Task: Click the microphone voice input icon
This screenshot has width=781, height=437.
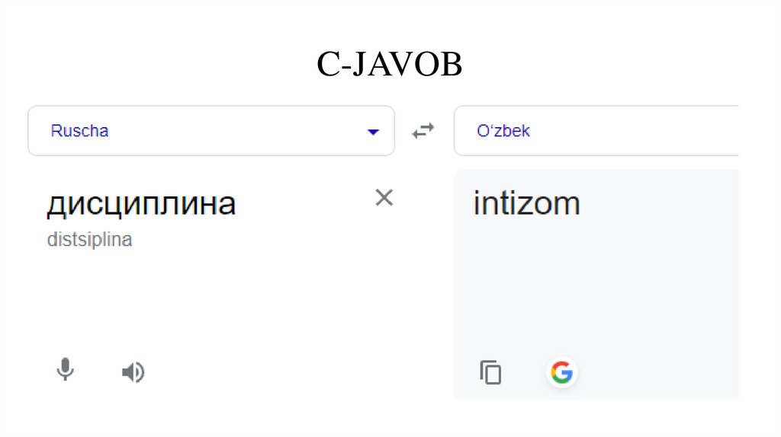Action: 66,371
